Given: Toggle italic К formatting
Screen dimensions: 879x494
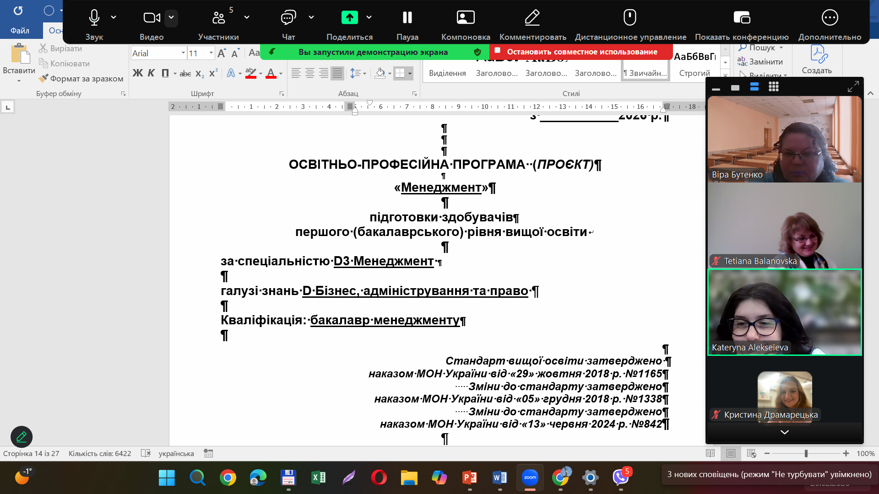Looking at the screenshot, I should click(x=151, y=73).
